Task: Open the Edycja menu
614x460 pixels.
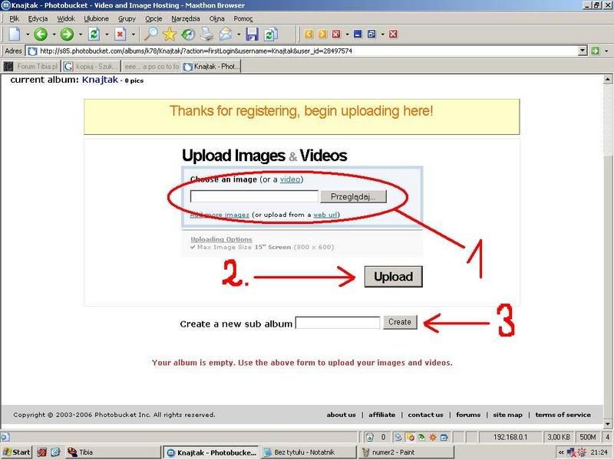Action: [x=38, y=18]
